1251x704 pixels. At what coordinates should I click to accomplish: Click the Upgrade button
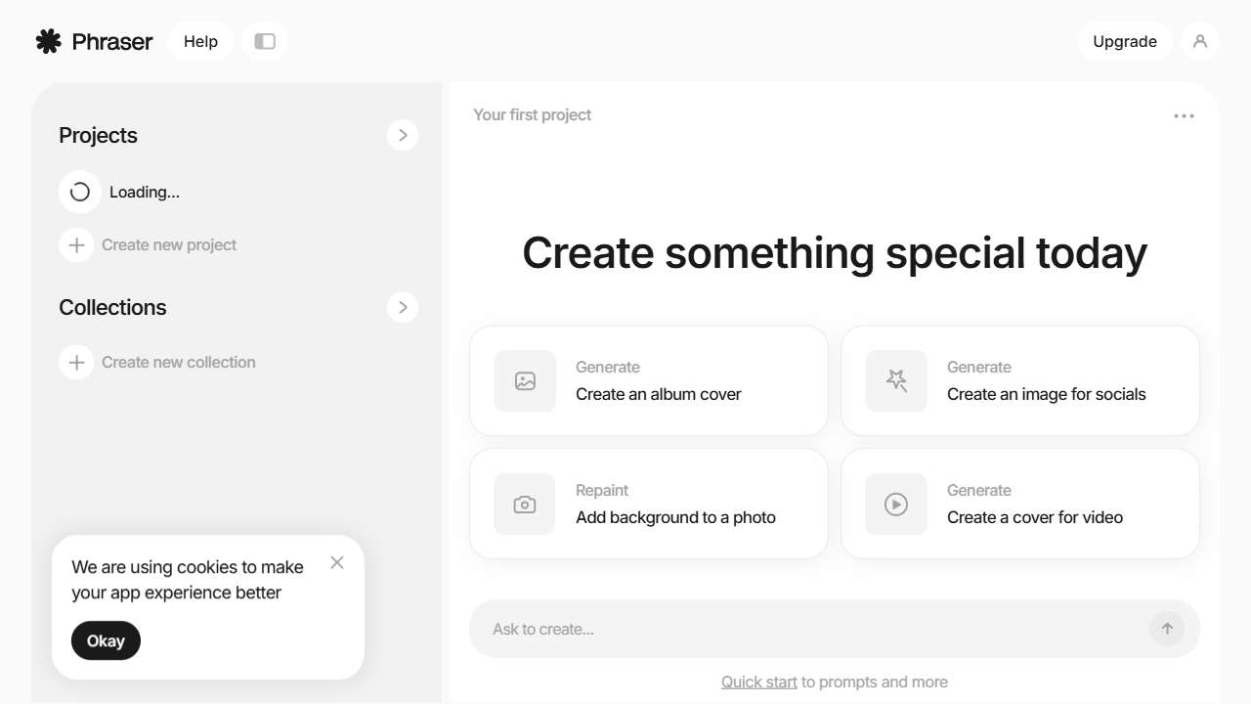tap(1125, 41)
